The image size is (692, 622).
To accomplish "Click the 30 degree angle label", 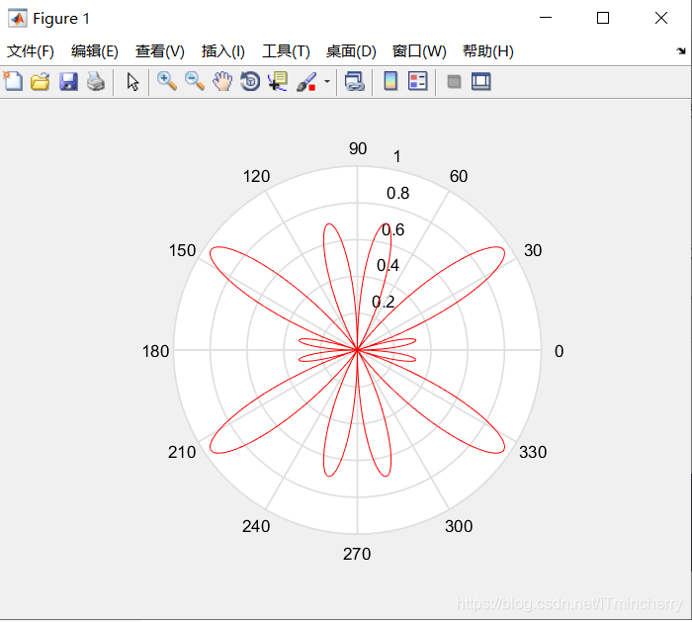I will tap(533, 251).
